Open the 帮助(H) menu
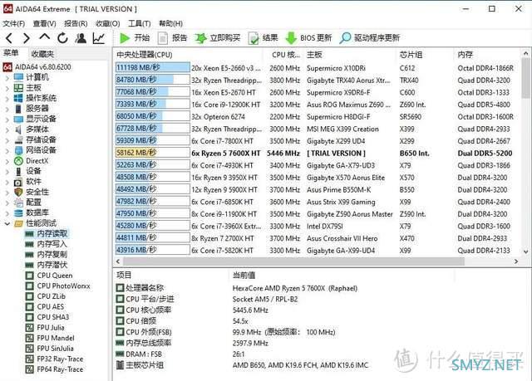Image resolution: width=532 pixels, height=381 pixels. point(170,23)
